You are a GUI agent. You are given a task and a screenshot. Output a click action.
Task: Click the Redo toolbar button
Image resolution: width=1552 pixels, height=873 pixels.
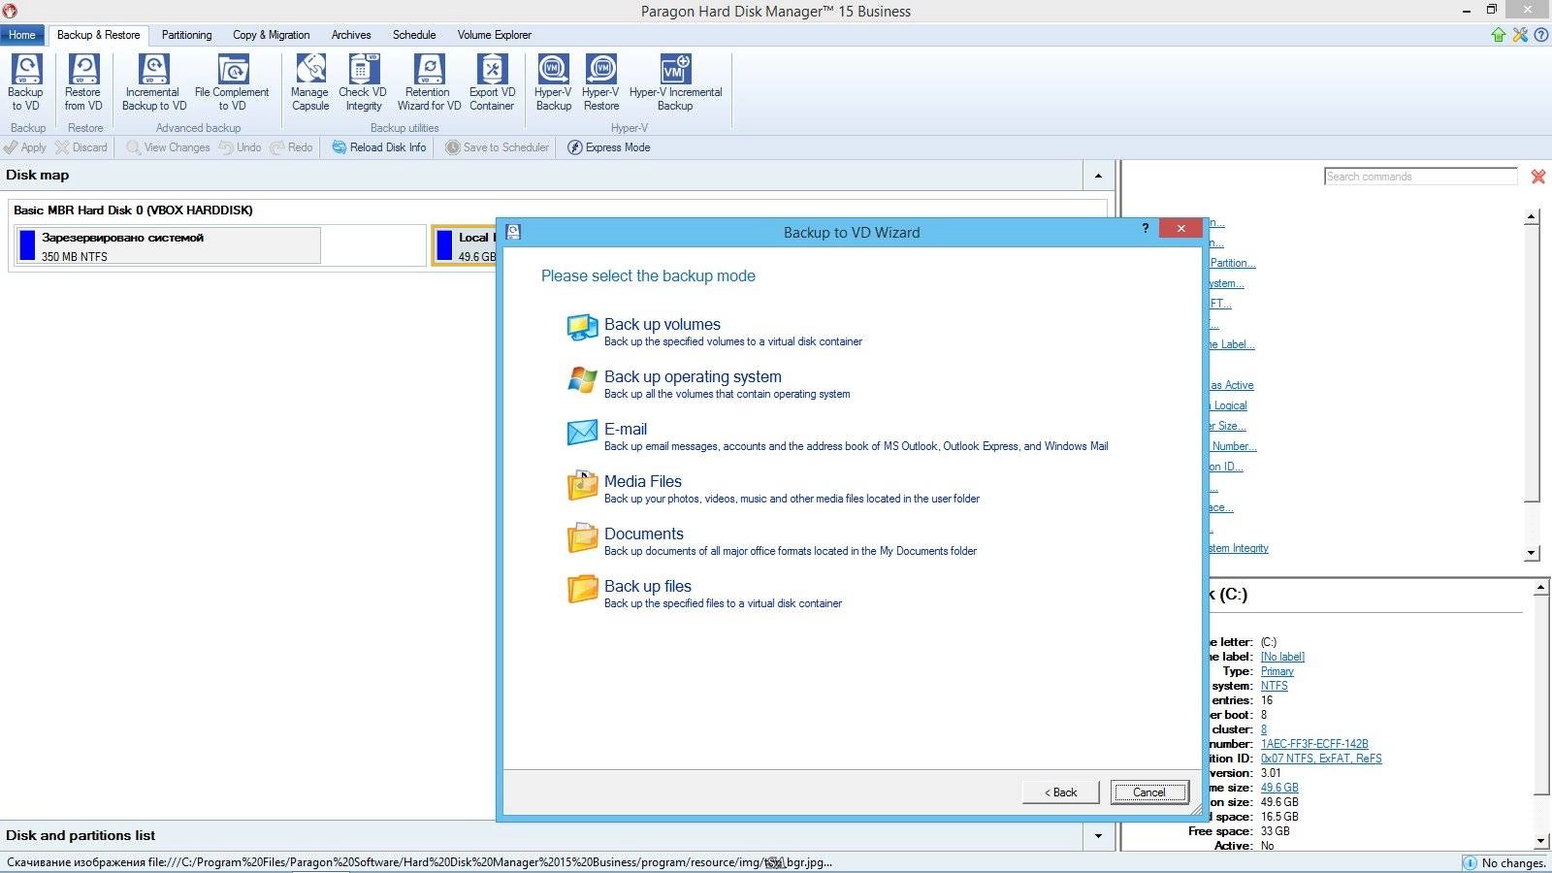point(292,147)
